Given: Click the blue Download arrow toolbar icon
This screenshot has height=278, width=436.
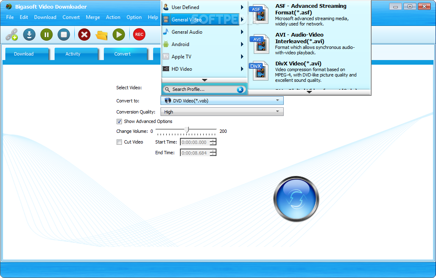Looking at the screenshot, I should pos(29,35).
